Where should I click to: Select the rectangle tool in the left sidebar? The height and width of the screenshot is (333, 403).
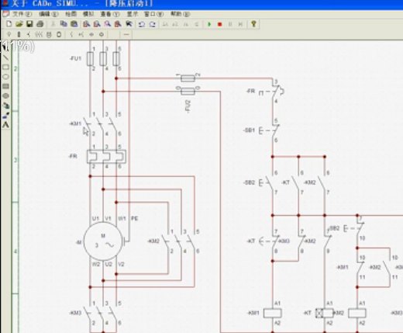pyautogui.click(x=5, y=68)
